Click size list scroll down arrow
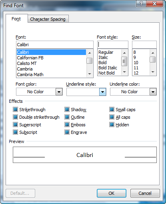Screen dimensions: 166x204 coord(153,72)
